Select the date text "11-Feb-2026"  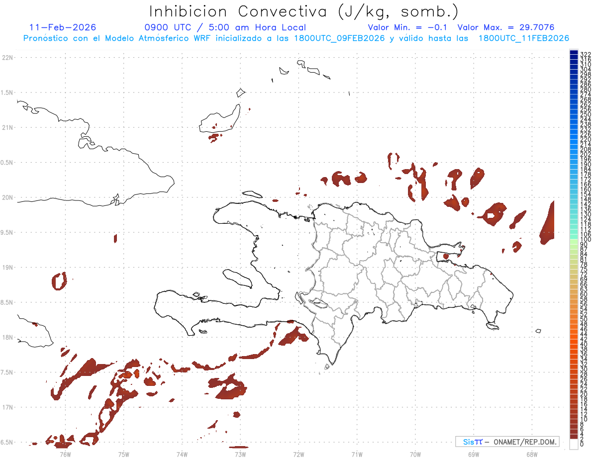(x=63, y=27)
